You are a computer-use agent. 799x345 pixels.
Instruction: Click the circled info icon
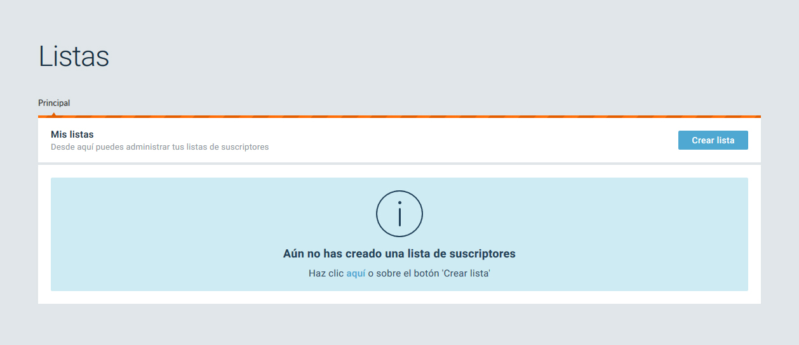(x=399, y=214)
